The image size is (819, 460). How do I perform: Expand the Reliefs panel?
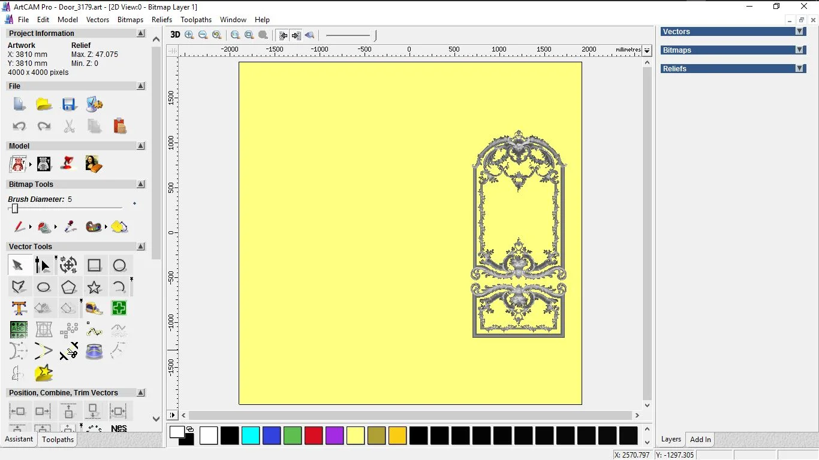tap(799, 69)
